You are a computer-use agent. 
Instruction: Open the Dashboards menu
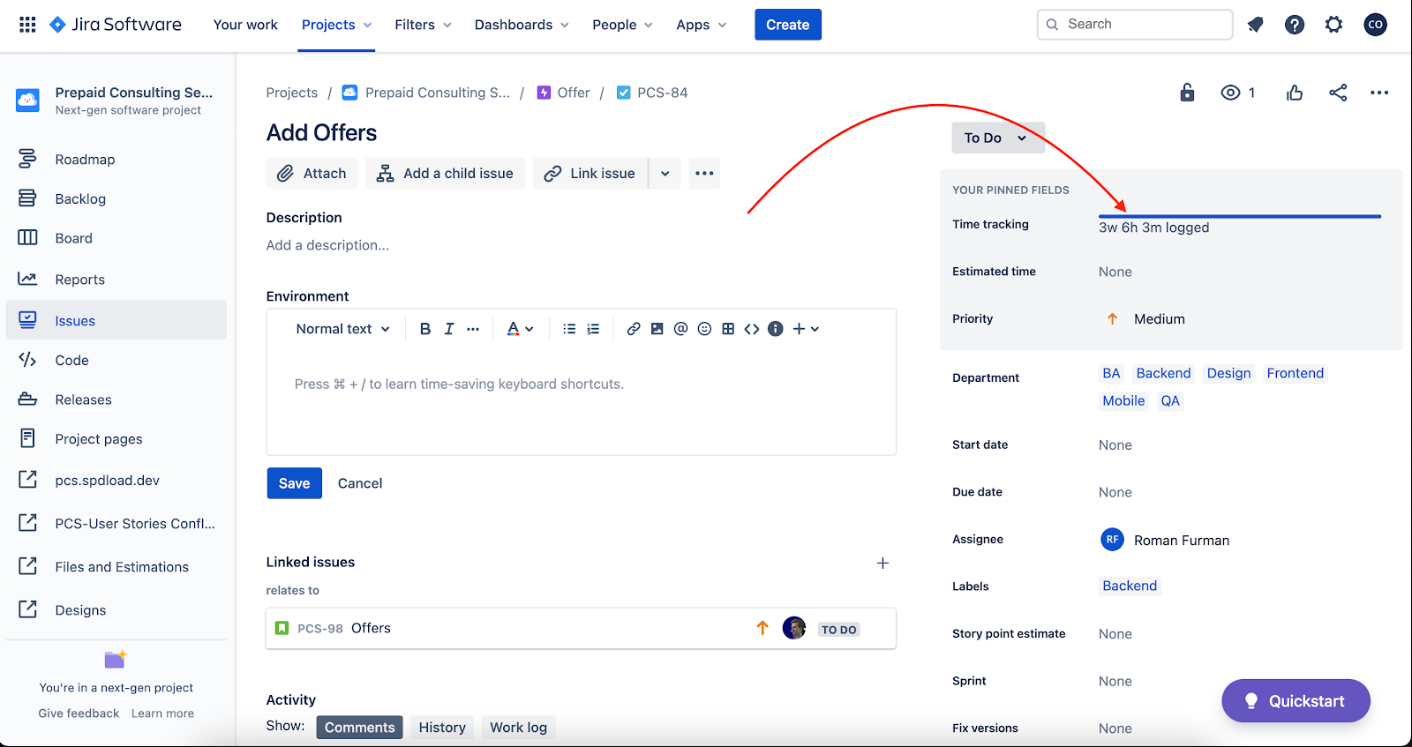[522, 25]
